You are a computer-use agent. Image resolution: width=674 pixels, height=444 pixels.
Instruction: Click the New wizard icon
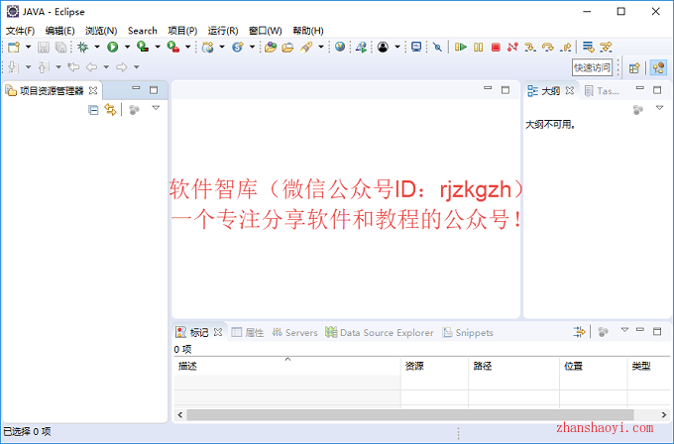[14, 47]
